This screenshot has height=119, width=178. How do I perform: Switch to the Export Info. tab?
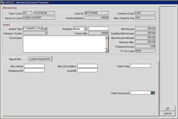click(15, 59)
